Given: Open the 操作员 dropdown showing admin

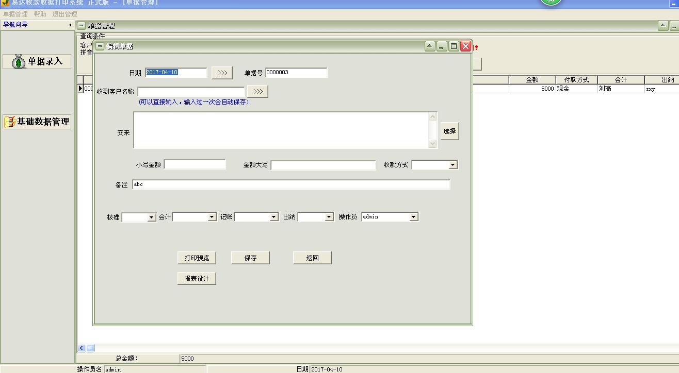Looking at the screenshot, I should [413, 217].
